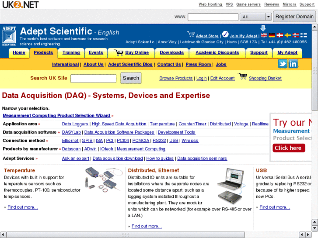Image resolution: width=318 pixels, height=238 pixels.
Task: Open the DASYLab link
Action: point(71,132)
